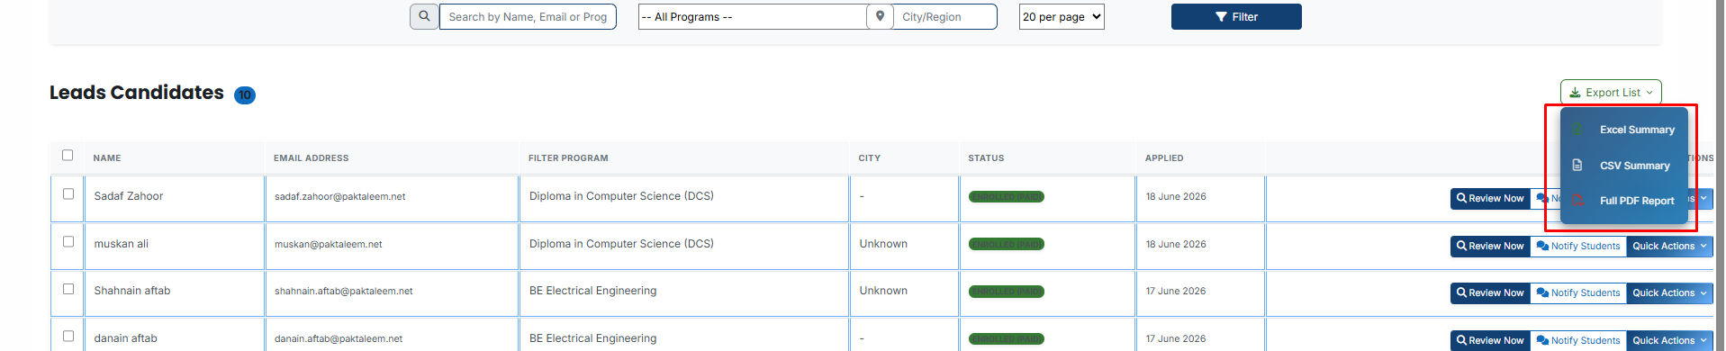
Task: Click Review Now for Shahnain aftab
Action: click(x=1490, y=292)
